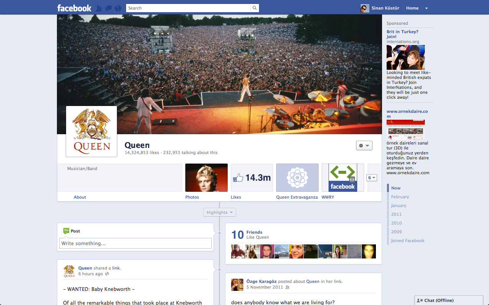Open the gear settings dropdown
489x305 pixels.
tap(364, 146)
